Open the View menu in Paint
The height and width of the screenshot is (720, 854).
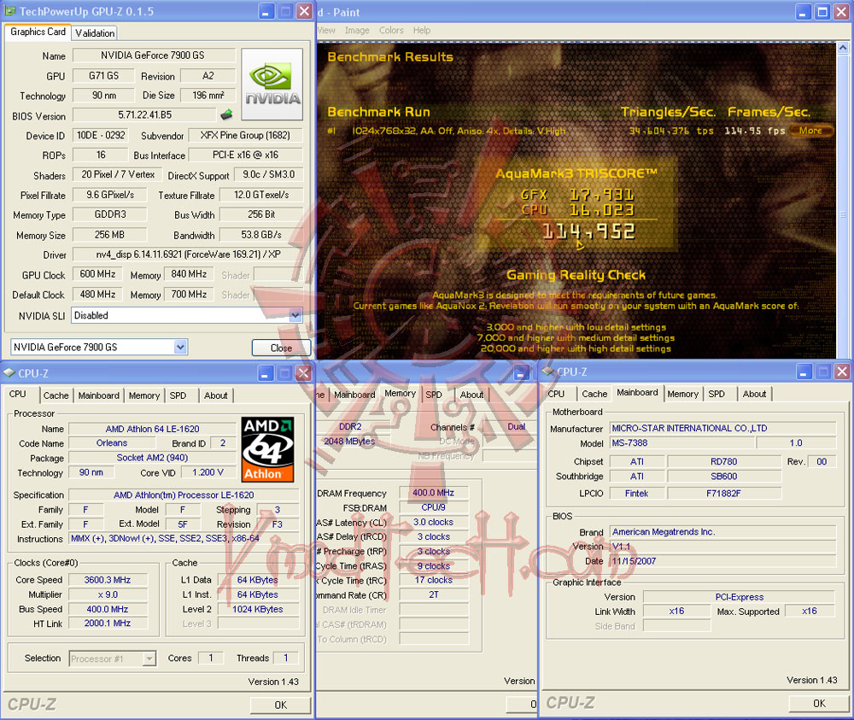(x=325, y=31)
